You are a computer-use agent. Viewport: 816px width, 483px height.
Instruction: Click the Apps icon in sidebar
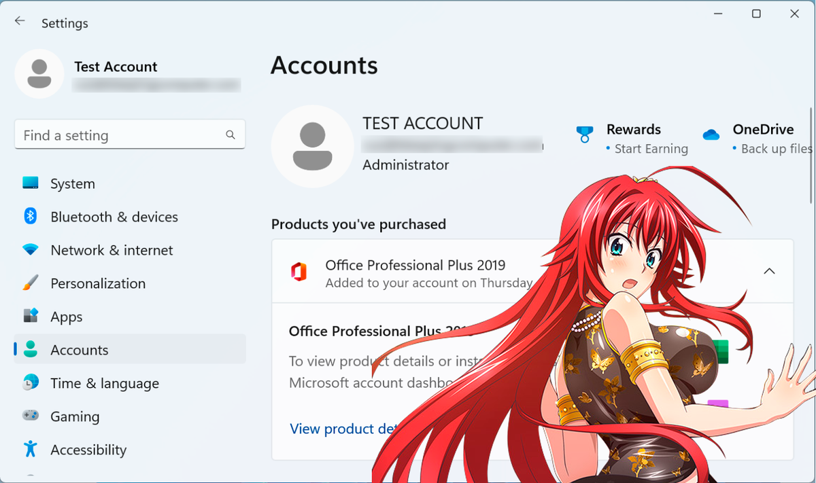click(x=31, y=317)
